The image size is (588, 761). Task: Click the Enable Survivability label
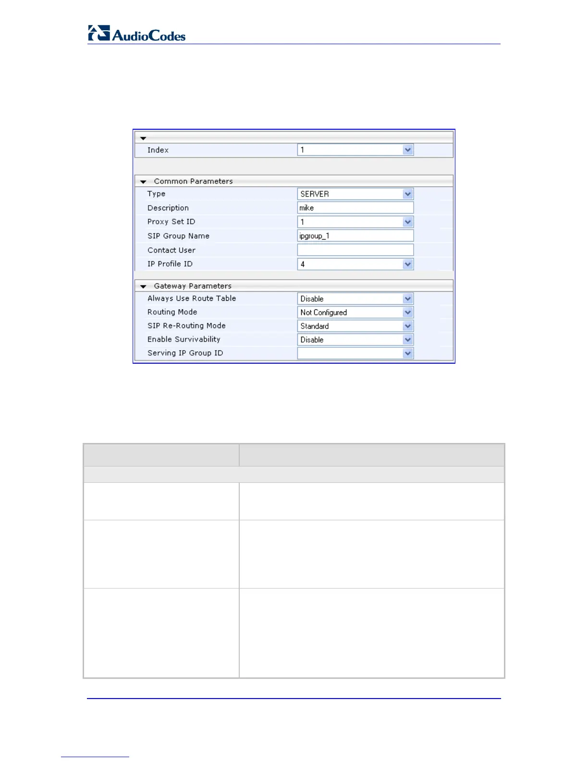184,339
